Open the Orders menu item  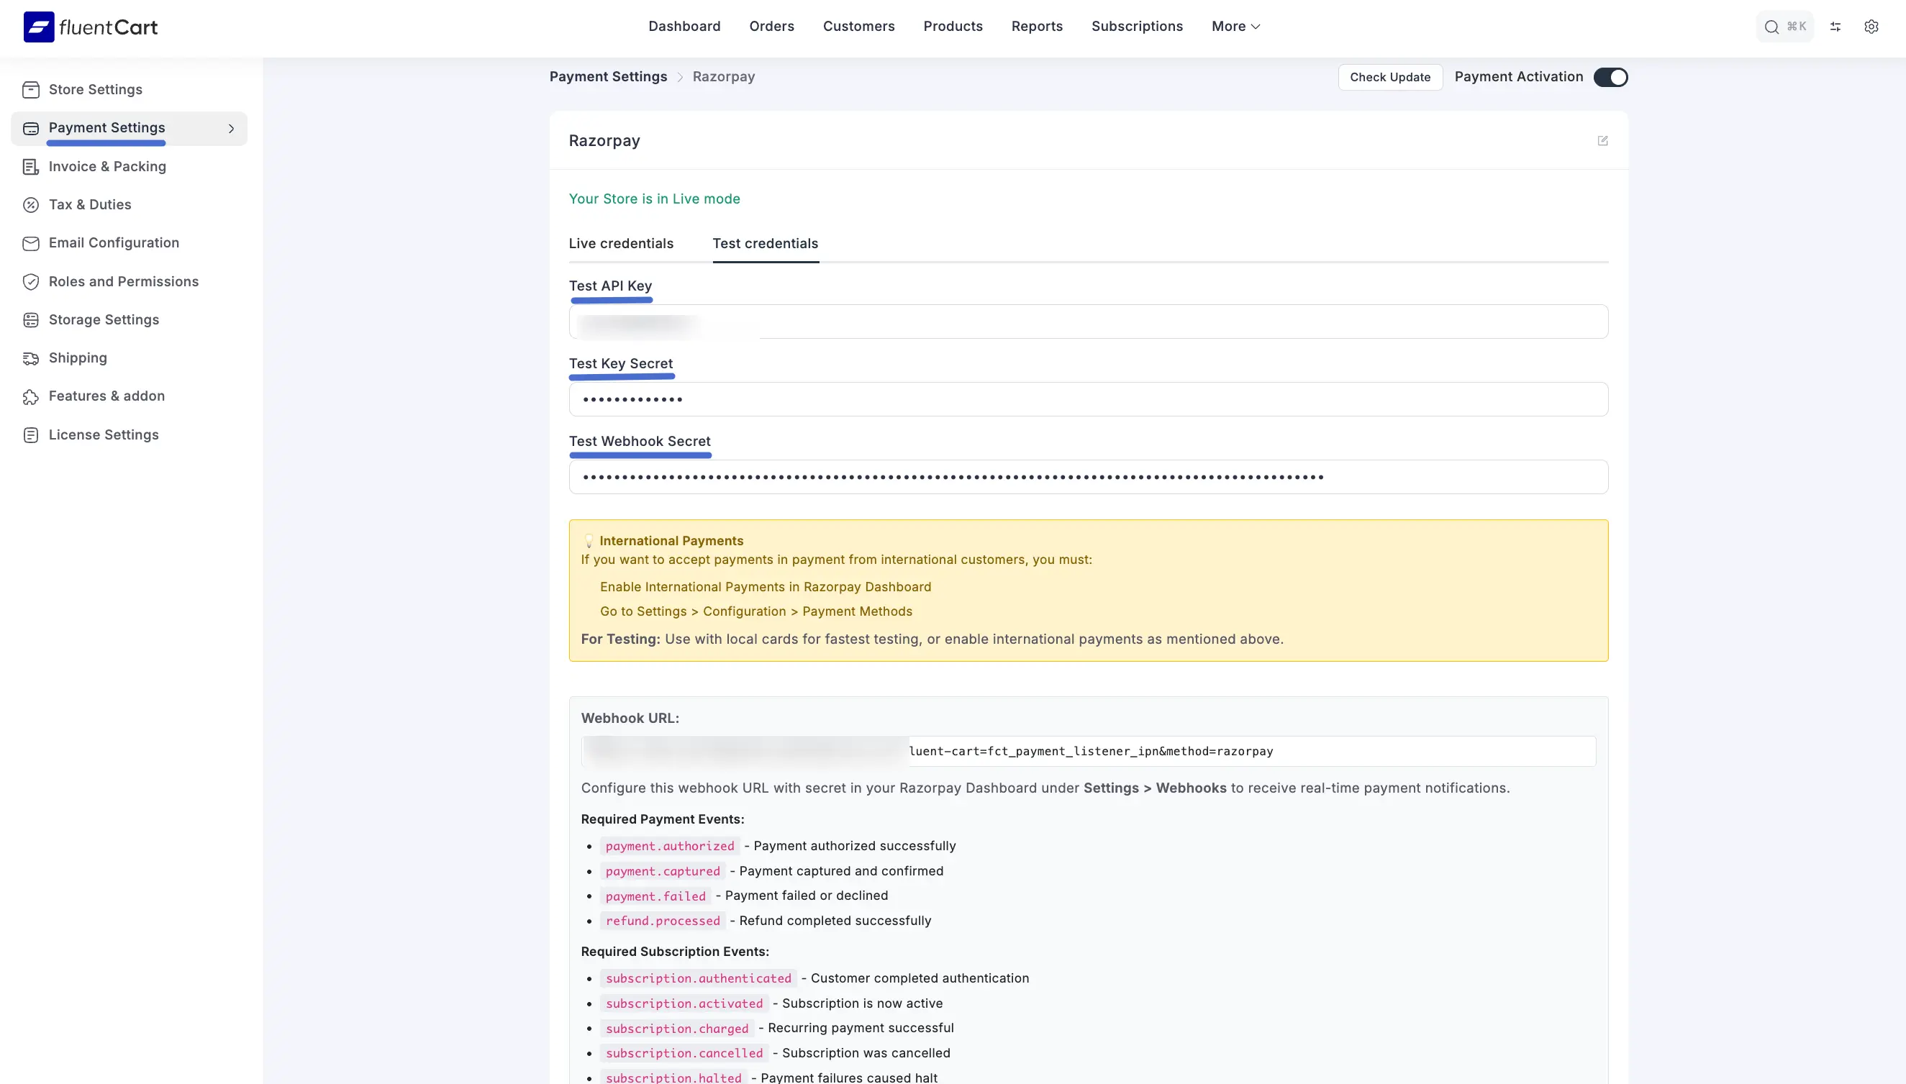(771, 26)
